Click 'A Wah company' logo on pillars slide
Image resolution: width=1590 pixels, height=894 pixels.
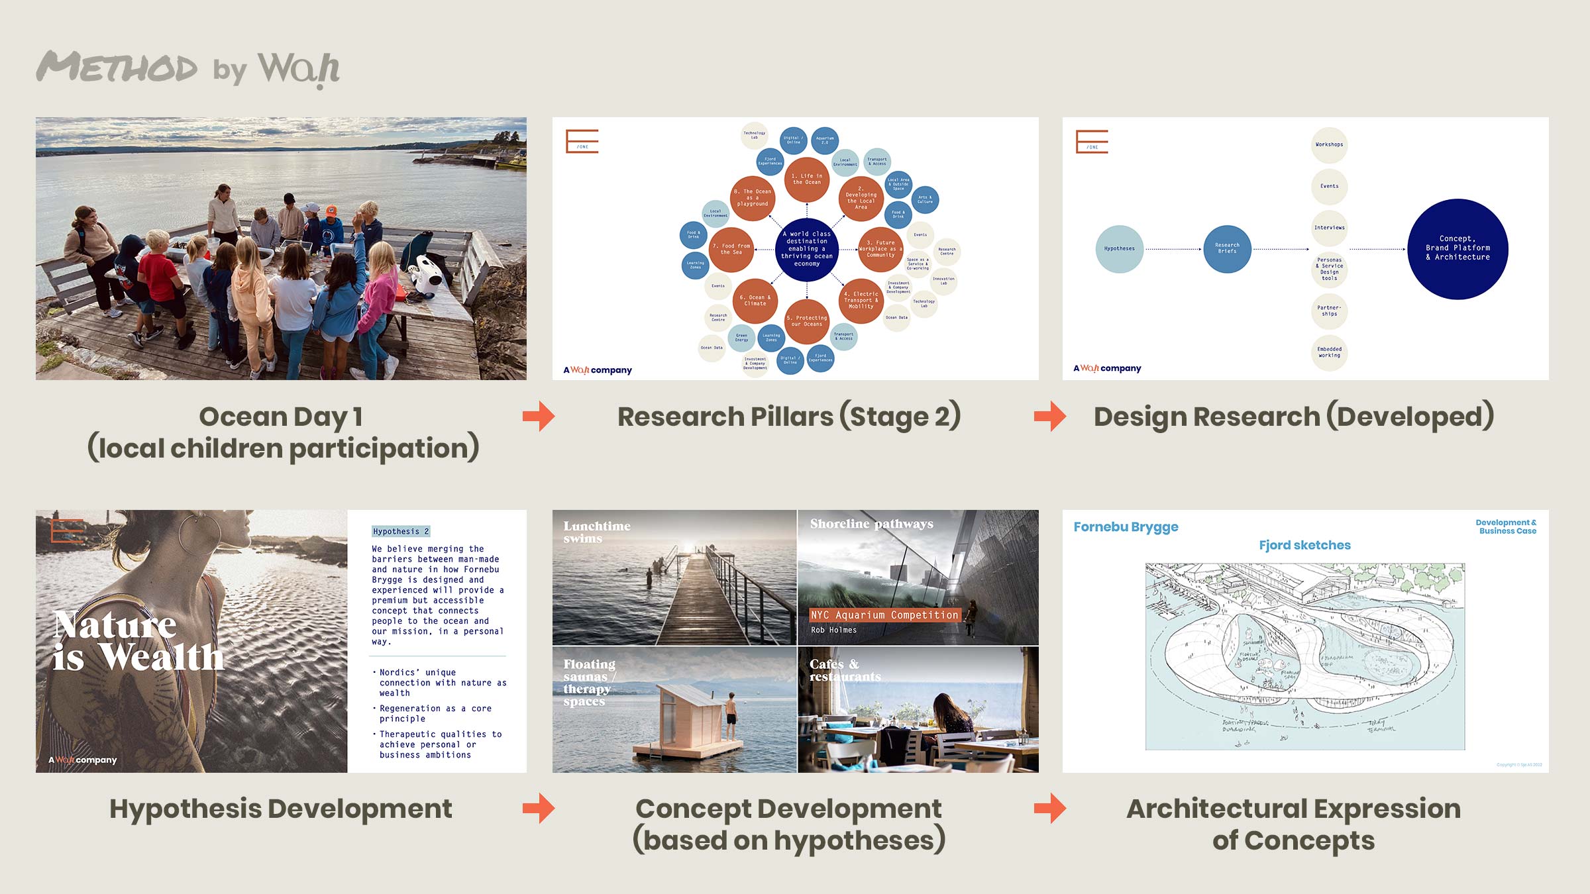[x=598, y=370]
